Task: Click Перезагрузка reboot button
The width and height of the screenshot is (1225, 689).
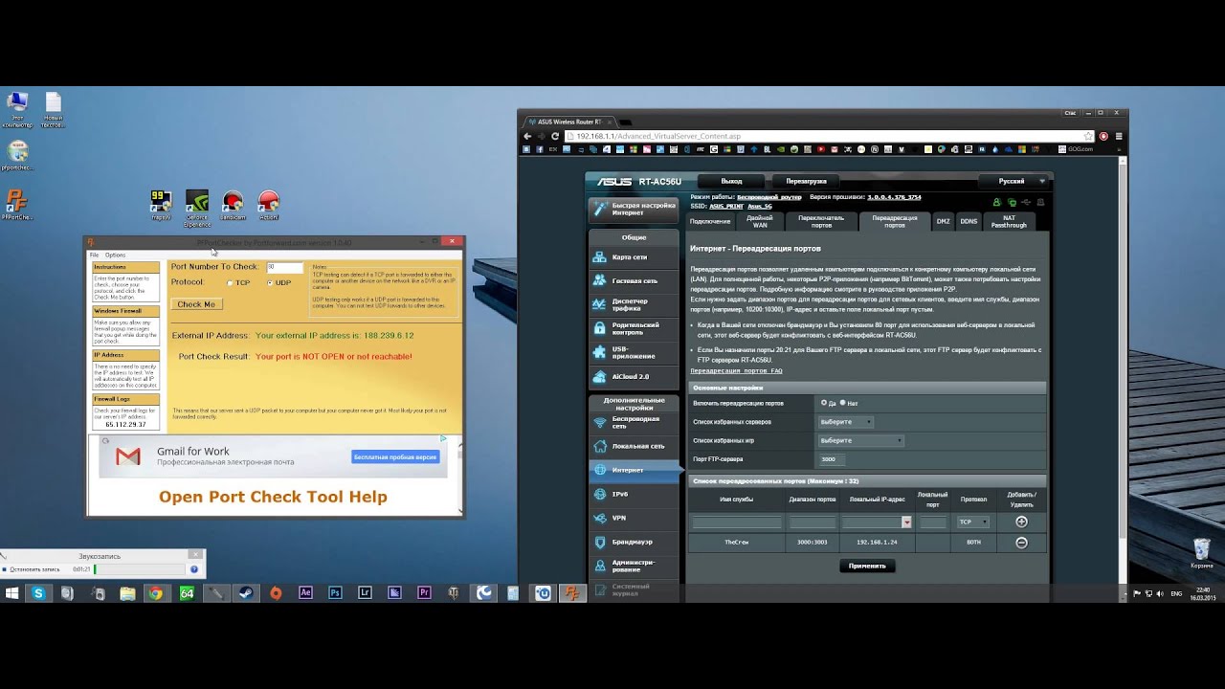Action: [806, 181]
